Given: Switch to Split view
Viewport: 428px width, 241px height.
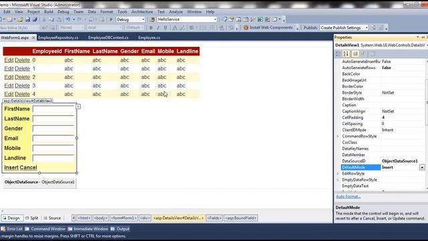Looking at the screenshot, I should pyautogui.click(x=31, y=218).
